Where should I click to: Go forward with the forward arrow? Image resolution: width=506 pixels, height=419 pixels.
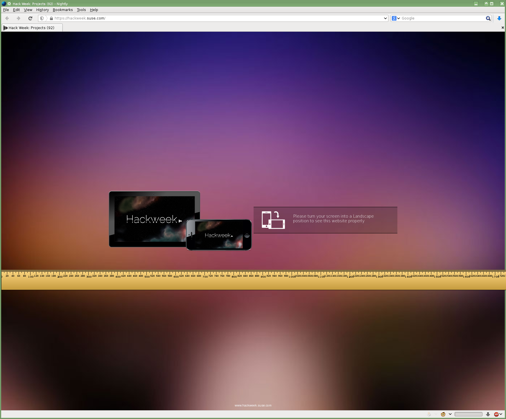tap(18, 18)
